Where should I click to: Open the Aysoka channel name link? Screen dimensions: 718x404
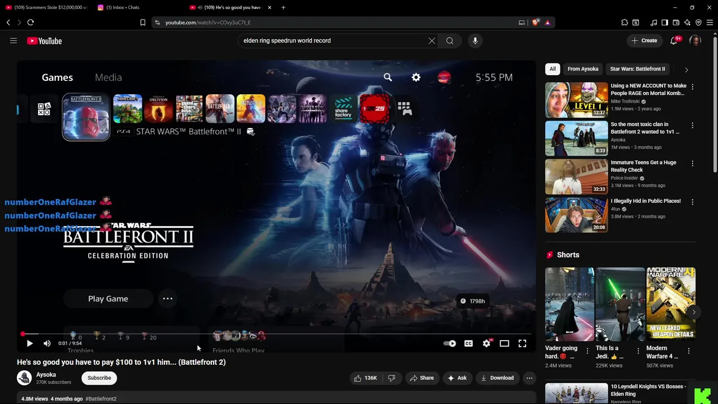click(46, 374)
